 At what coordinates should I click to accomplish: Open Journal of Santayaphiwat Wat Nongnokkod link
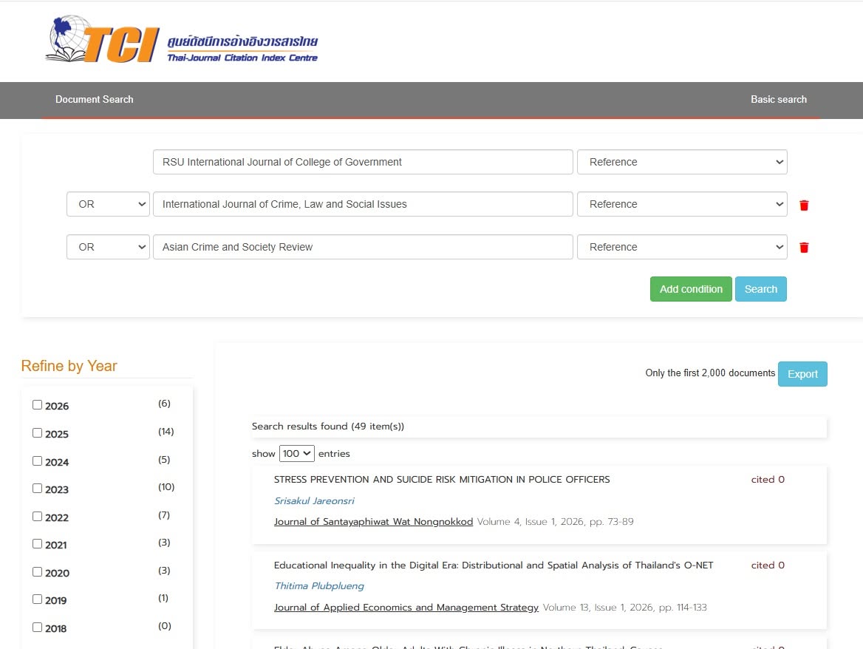[373, 522]
